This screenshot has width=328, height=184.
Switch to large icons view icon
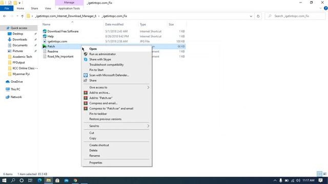coord(324,174)
